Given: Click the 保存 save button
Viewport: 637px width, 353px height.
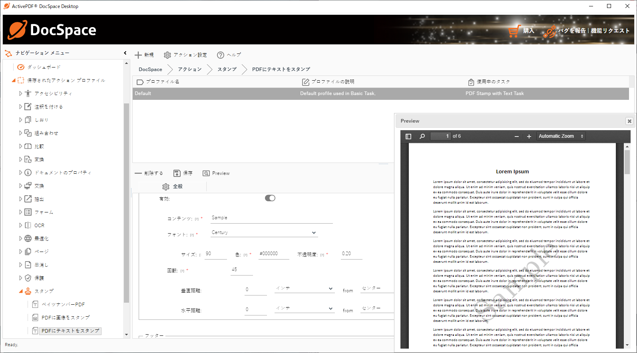Looking at the screenshot, I should [183, 173].
